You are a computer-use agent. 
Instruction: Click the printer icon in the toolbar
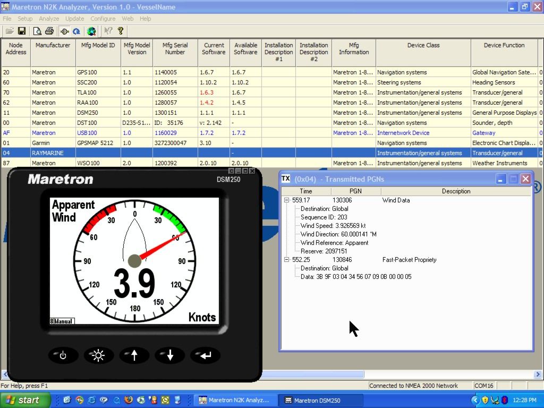point(49,31)
